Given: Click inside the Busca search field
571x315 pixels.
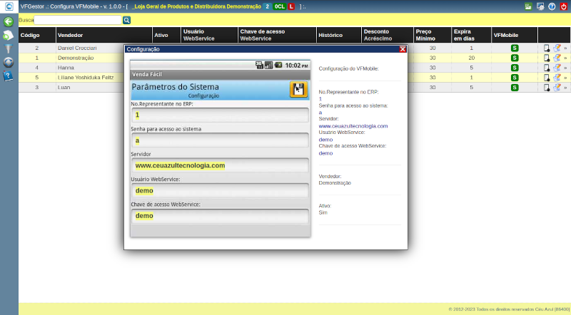Looking at the screenshot, I should [78, 21].
